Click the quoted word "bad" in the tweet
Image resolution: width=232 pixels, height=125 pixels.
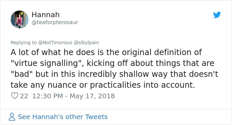[22, 74]
